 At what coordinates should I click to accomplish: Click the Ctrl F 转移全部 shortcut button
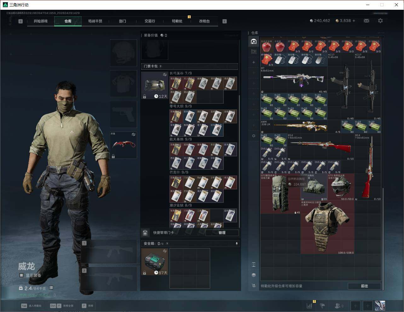62,306
